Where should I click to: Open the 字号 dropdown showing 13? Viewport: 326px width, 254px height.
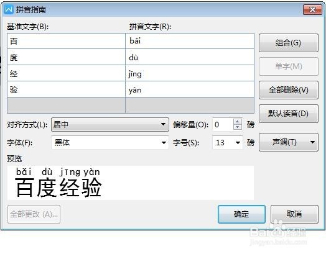coord(228,143)
